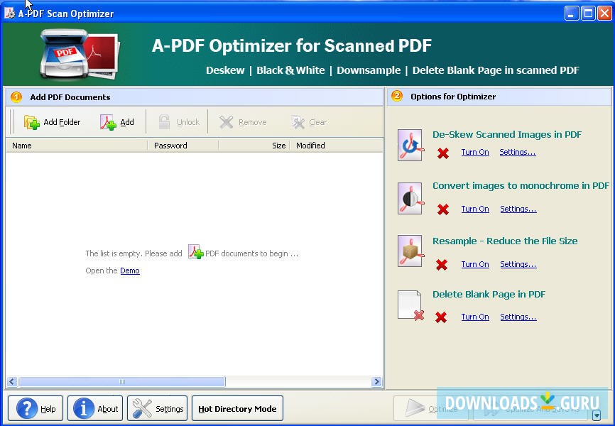The width and height of the screenshot is (615, 426).
Task: Close the A-PDF Scan Optimizer window
Action: [x=604, y=13]
